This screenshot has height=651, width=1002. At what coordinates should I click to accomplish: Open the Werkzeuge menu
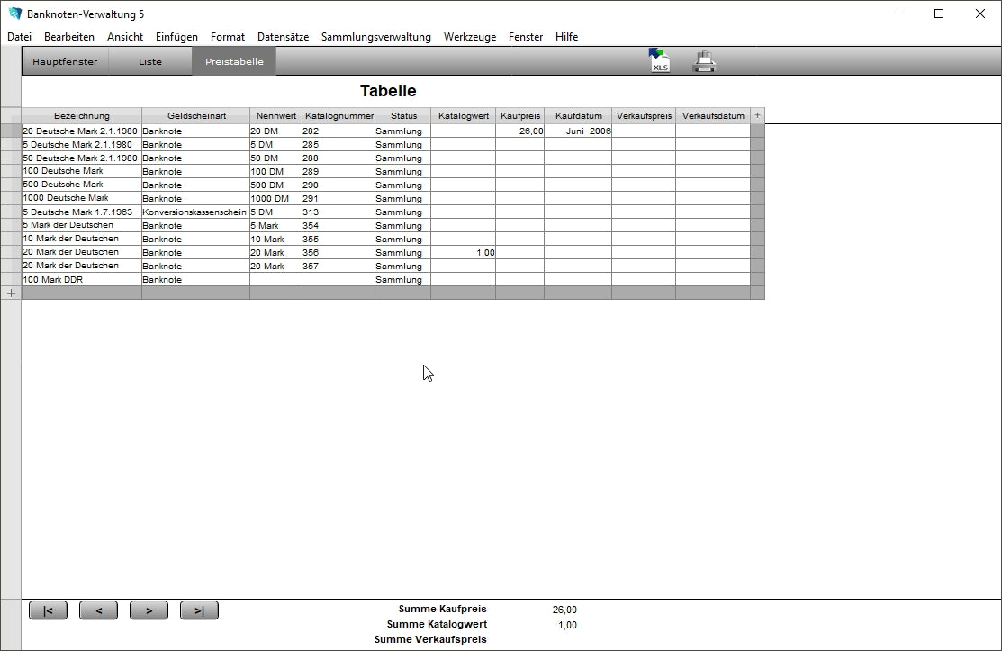[469, 37]
